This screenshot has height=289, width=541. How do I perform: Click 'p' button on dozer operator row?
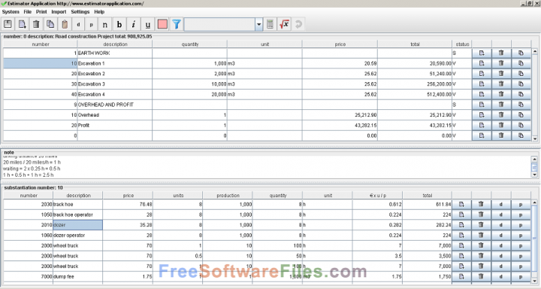click(521, 236)
